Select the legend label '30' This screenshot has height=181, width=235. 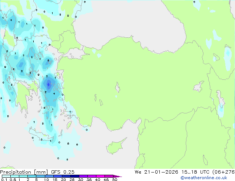coord(80,180)
